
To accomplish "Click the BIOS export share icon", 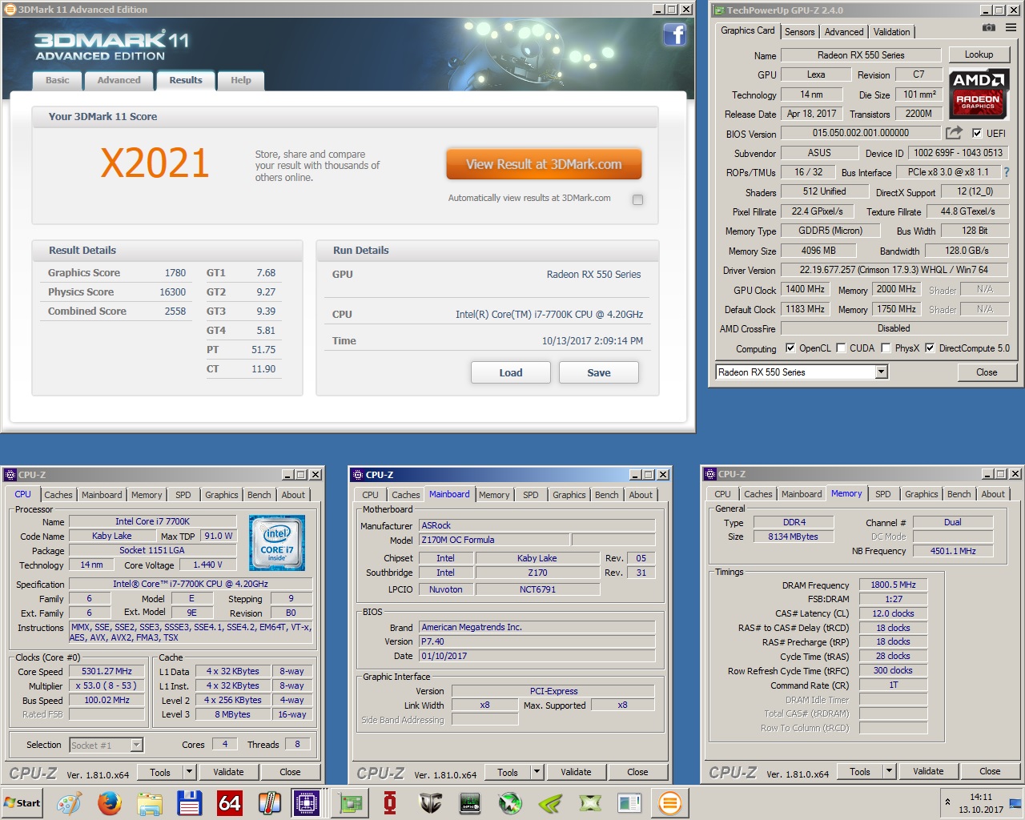I will tap(954, 133).
